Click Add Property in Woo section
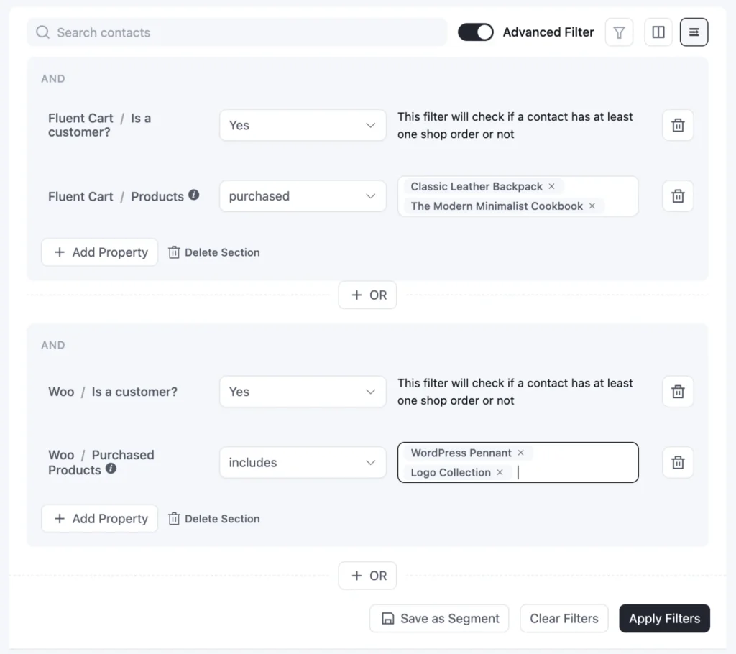This screenshot has width=736, height=654. click(99, 518)
